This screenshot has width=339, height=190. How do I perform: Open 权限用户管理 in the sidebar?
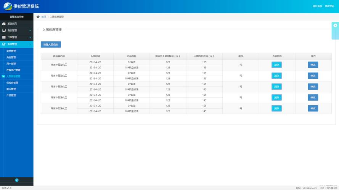(13, 70)
